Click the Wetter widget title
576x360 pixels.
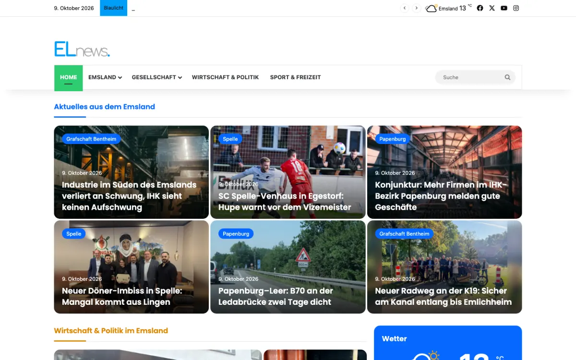[x=394, y=339]
